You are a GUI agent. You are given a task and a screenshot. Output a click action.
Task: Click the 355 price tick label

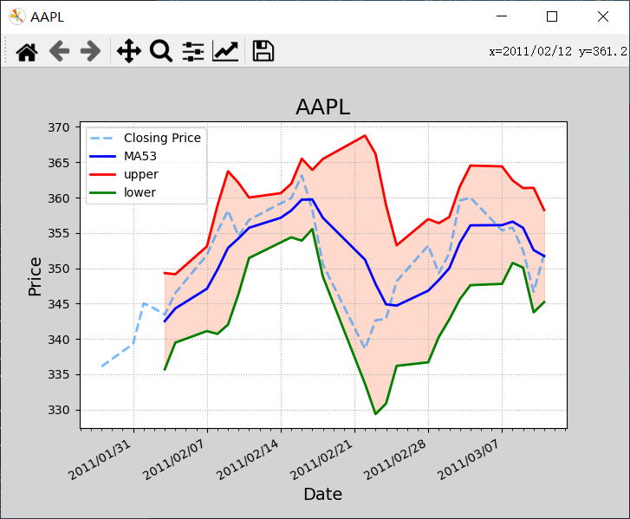pos(59,233)
